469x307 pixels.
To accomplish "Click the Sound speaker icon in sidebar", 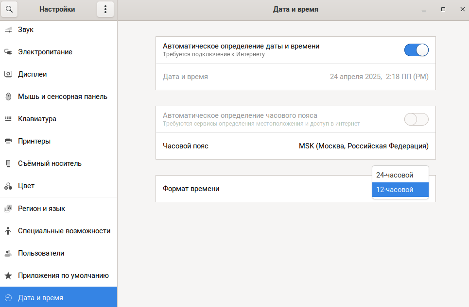I will pyautogui.click(x=8, y=30).
